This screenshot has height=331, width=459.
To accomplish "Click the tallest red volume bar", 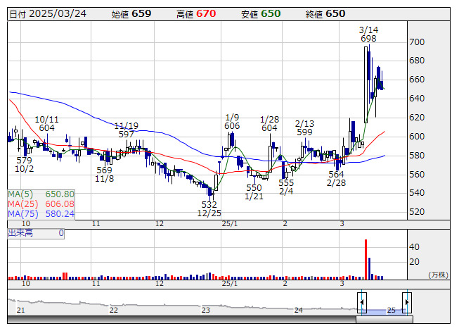I will pyautogui.click(x=366, y=259).
